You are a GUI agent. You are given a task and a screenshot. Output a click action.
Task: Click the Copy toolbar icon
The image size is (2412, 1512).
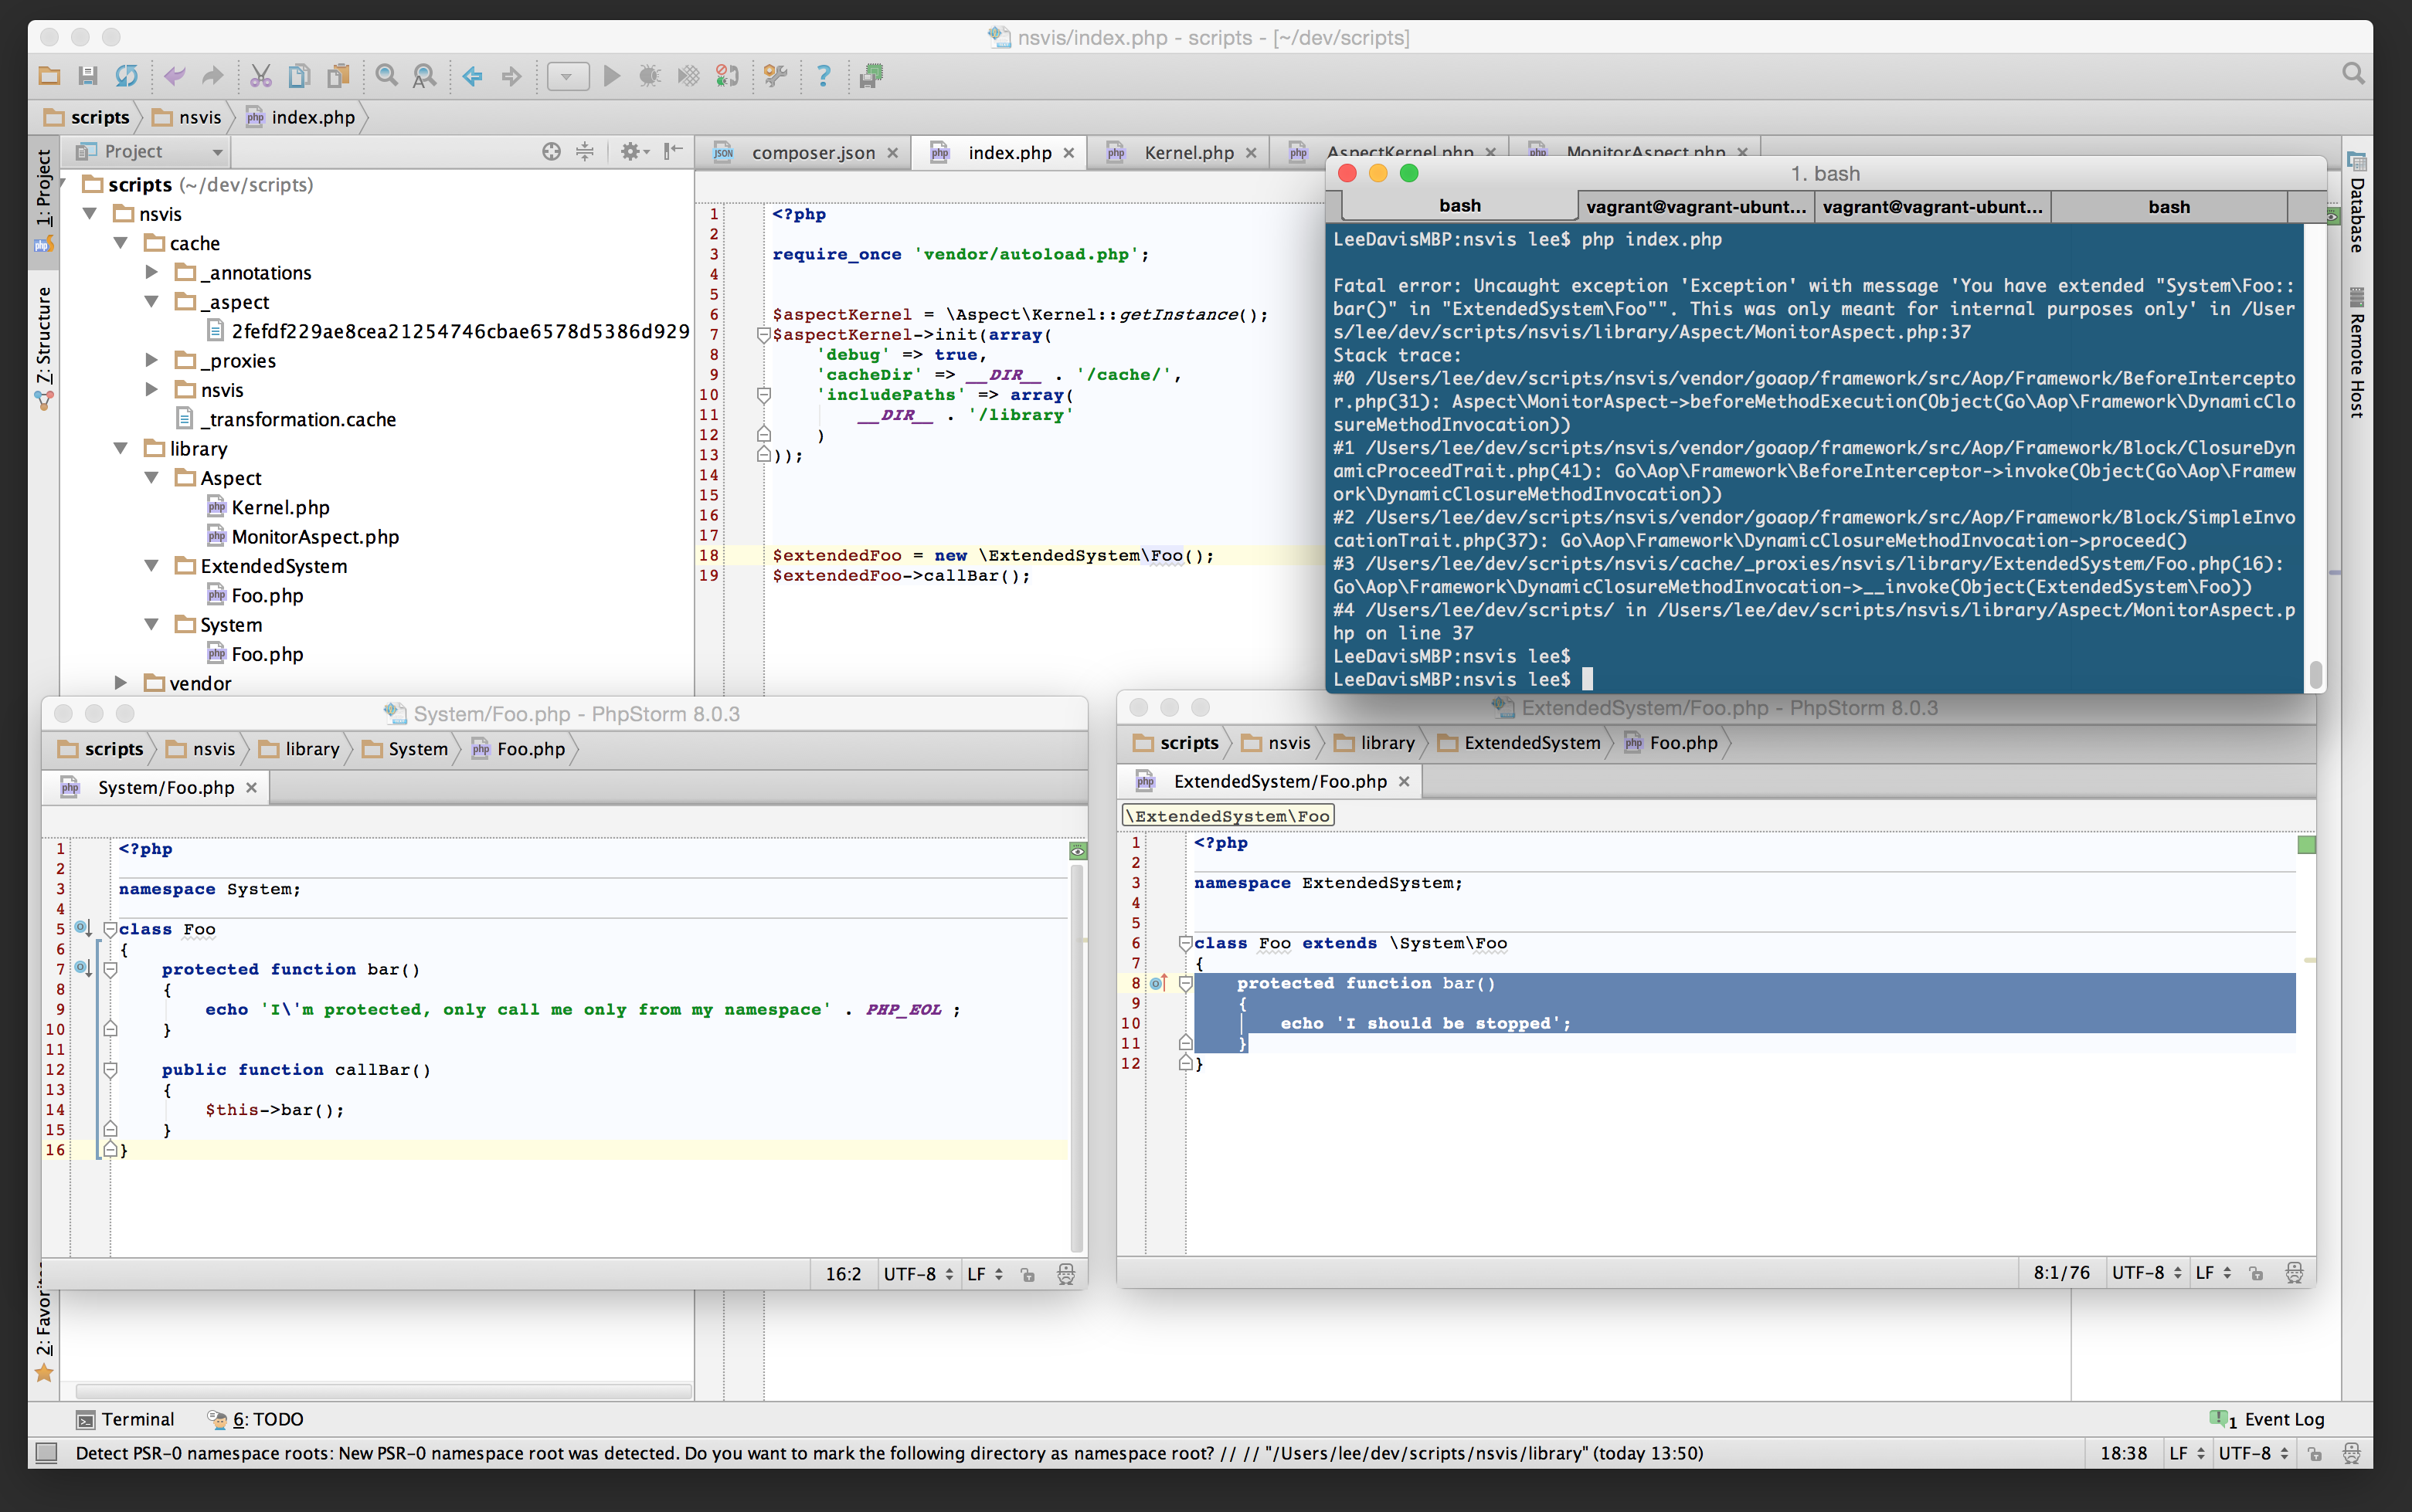click(299, 76)
